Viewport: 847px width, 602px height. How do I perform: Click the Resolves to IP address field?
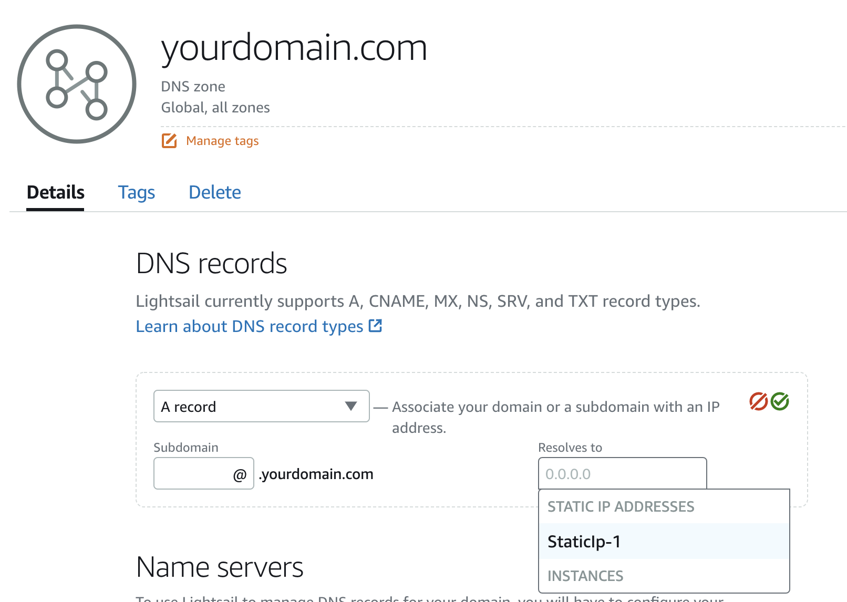tap(622, 474)
